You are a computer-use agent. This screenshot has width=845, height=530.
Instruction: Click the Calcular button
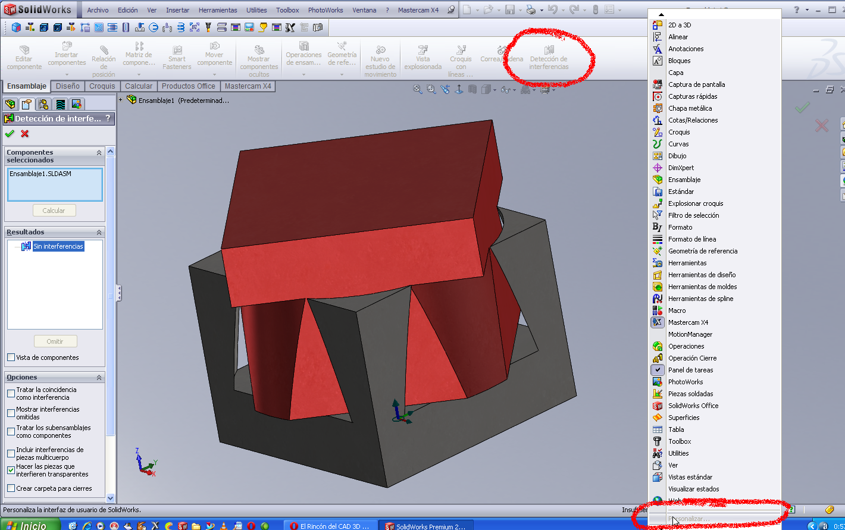(x=54, y=211)
